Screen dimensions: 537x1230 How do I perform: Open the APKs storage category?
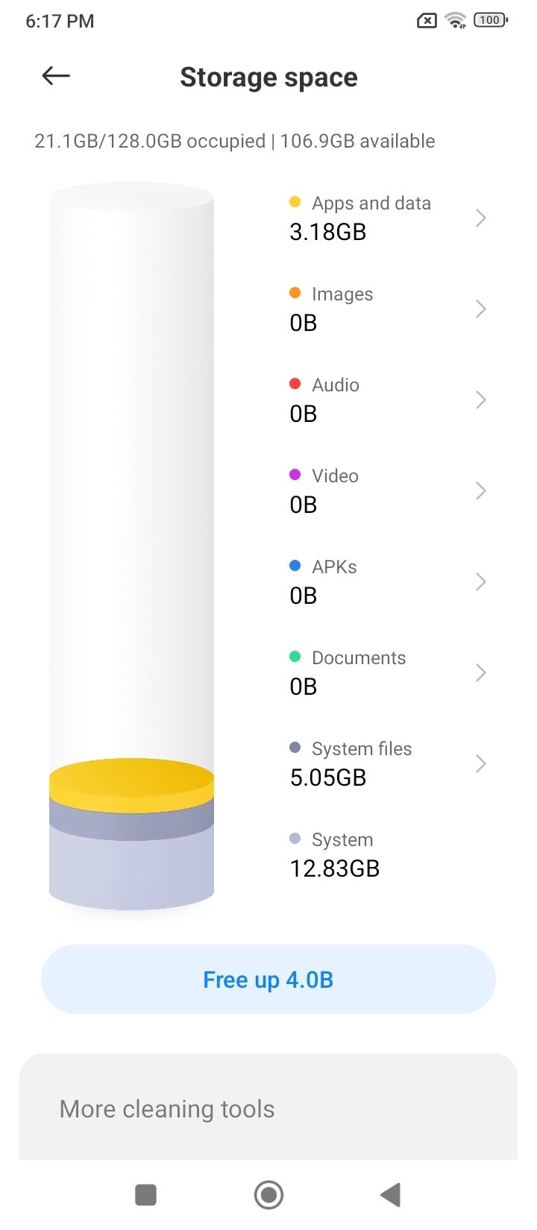coord(388,581)
